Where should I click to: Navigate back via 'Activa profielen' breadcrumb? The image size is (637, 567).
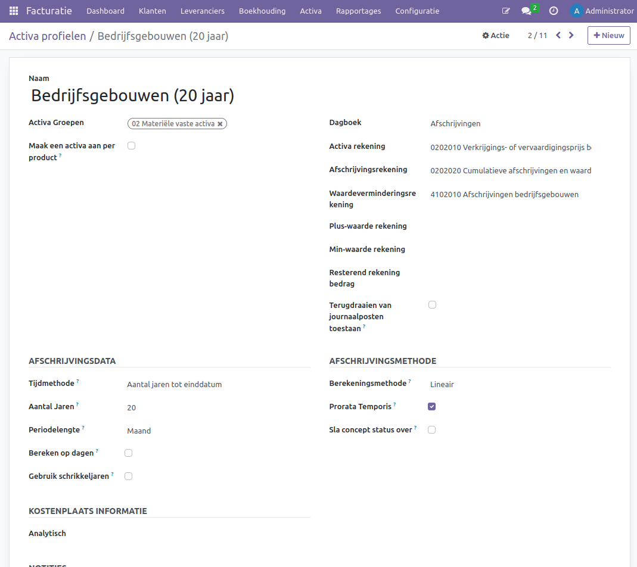click(x=48, y=36)
